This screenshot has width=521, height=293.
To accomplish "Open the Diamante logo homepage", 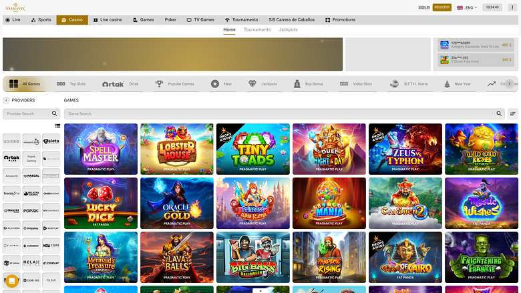I will pyautogui.click(x=15, y=7).
